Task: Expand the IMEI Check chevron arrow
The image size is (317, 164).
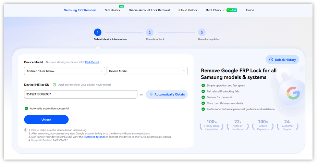Action: 224,10
